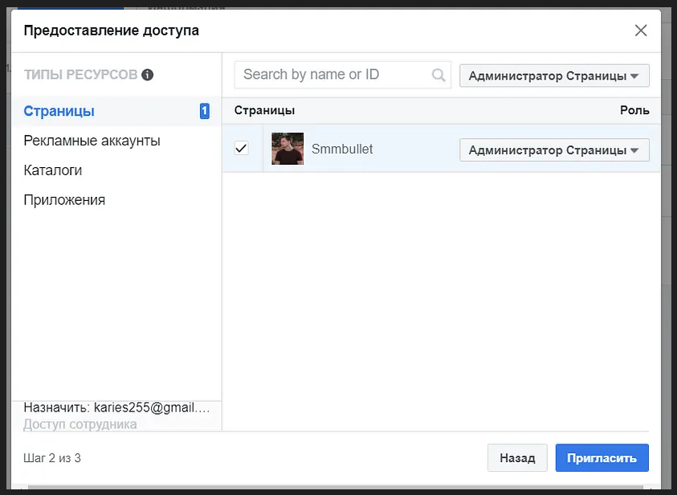This screenshot has height=495, width=677.
Task: Click the counter badge showing 1 near Страницы
Action: (x=206, y=111)
